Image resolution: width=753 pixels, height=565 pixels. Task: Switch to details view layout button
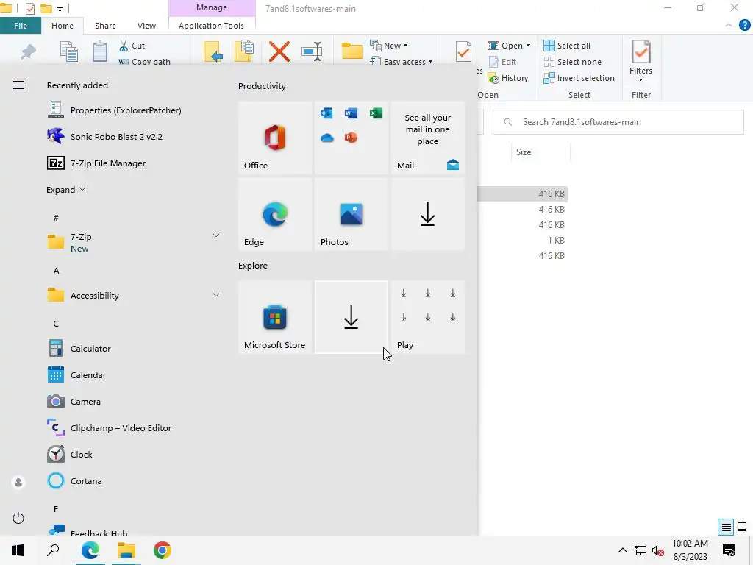[726, 527]
